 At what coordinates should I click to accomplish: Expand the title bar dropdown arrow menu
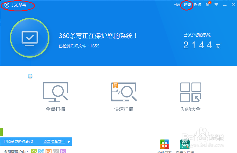coord(216,5)
